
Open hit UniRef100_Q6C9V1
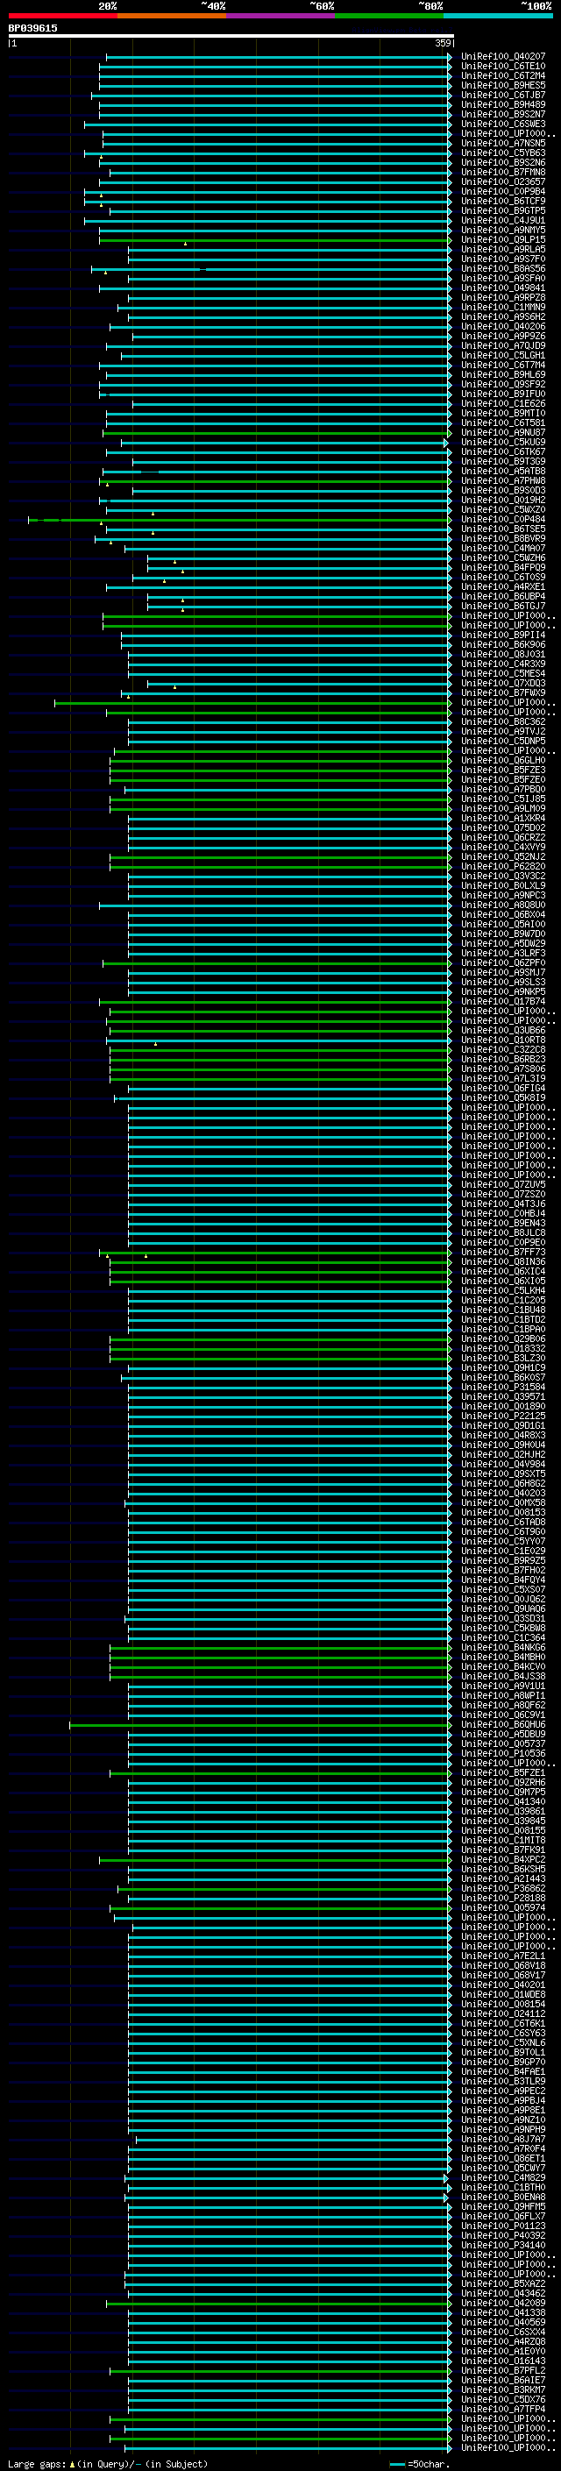click(x=503, y=1715)
